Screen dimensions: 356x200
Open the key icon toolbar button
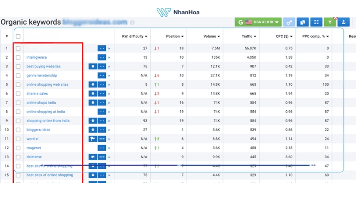pos(289,22)
